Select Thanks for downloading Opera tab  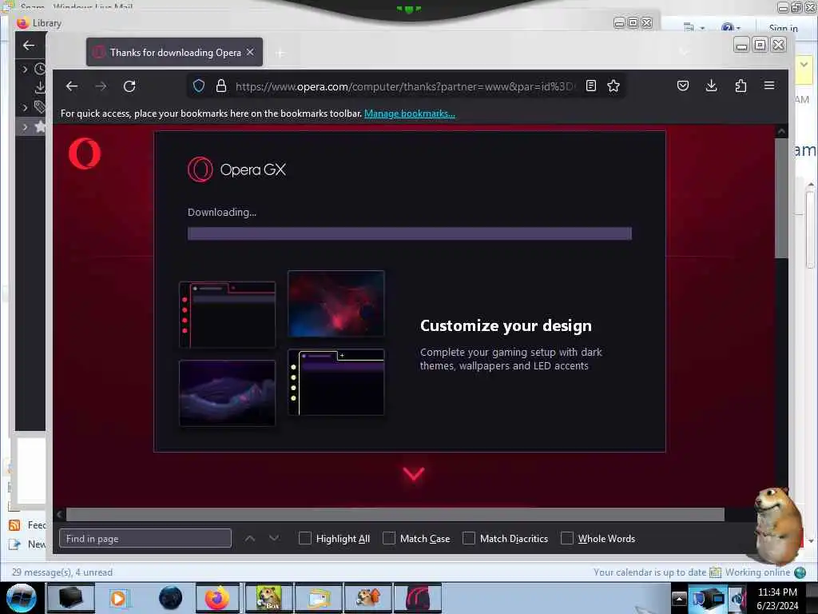(175, 52)
